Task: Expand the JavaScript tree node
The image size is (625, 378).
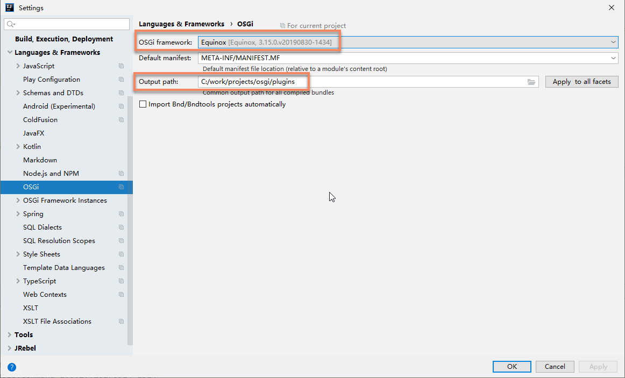Action: (x=18, y=66)
